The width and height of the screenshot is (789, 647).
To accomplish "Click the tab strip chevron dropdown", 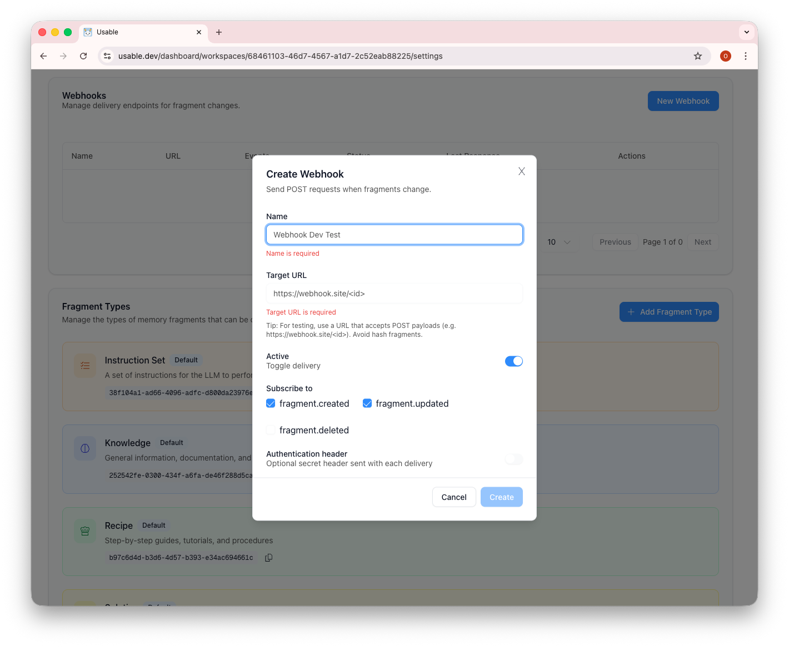I will [x=746, y=32].
